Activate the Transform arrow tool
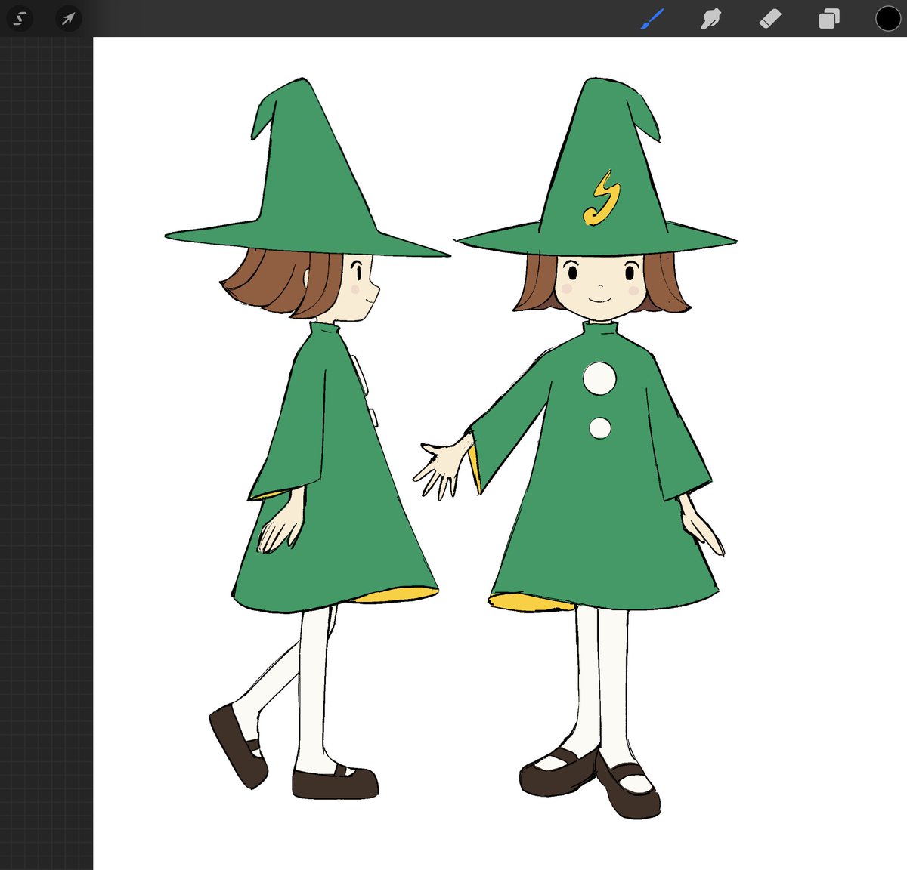This screenshot has height=870, width=907. (x=69, y=19)
